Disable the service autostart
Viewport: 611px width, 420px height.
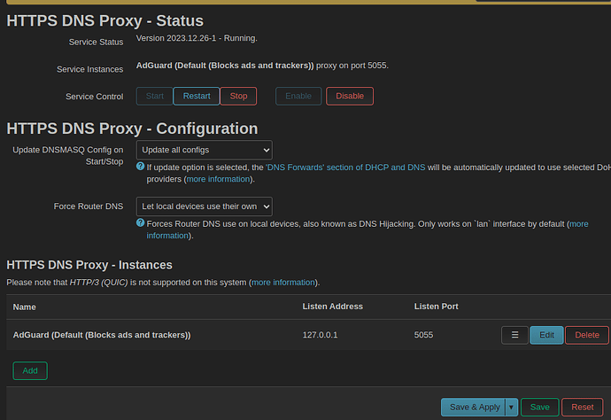[x=350, y=96]
